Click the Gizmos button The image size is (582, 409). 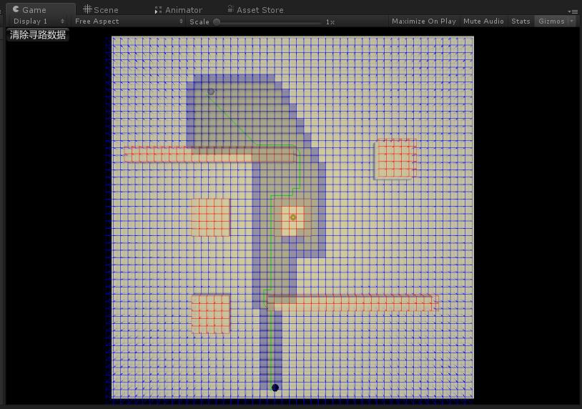coord(551,21)
